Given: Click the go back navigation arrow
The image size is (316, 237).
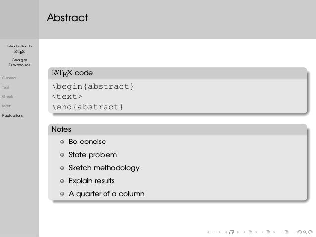Looking at the screenshot, I should 299,232.
